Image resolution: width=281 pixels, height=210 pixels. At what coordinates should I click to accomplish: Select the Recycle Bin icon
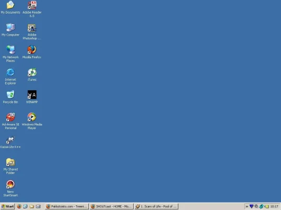[x=11, y=97]
